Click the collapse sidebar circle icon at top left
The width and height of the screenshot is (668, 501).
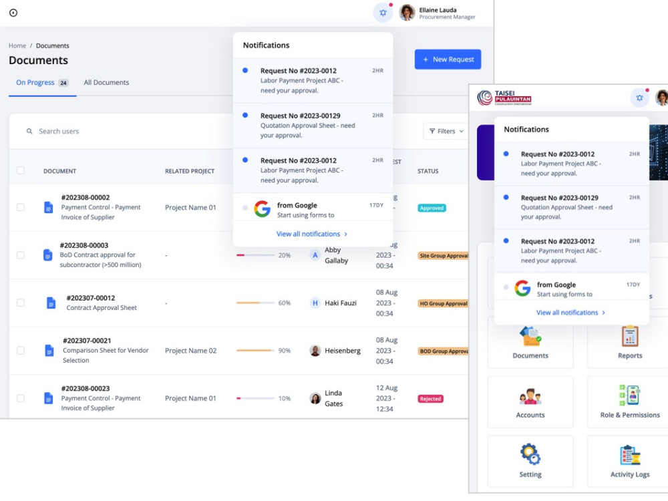tap(13, 13)
